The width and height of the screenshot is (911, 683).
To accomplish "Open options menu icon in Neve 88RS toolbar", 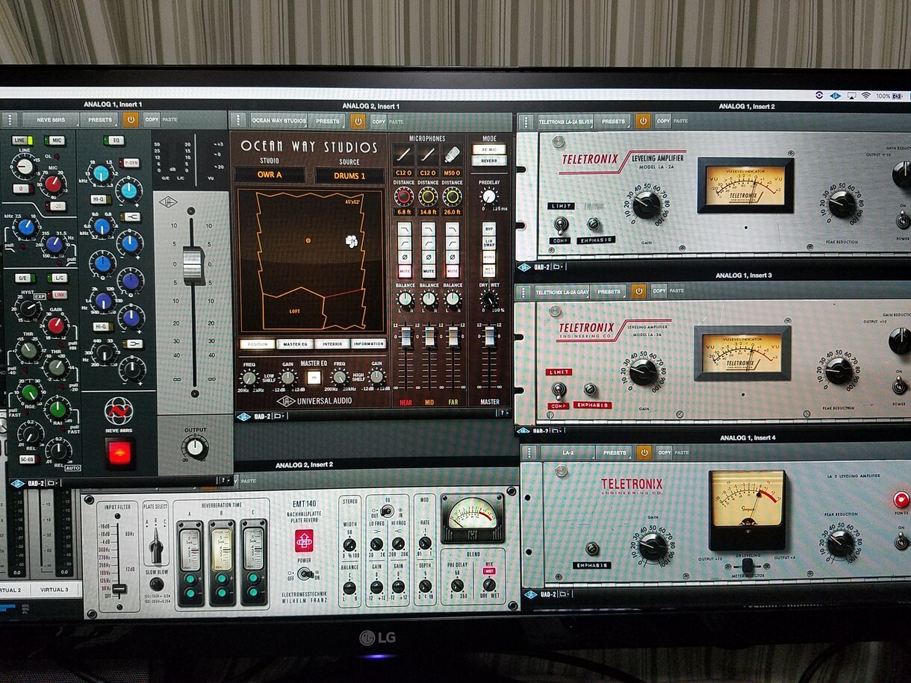I will 9,119.
